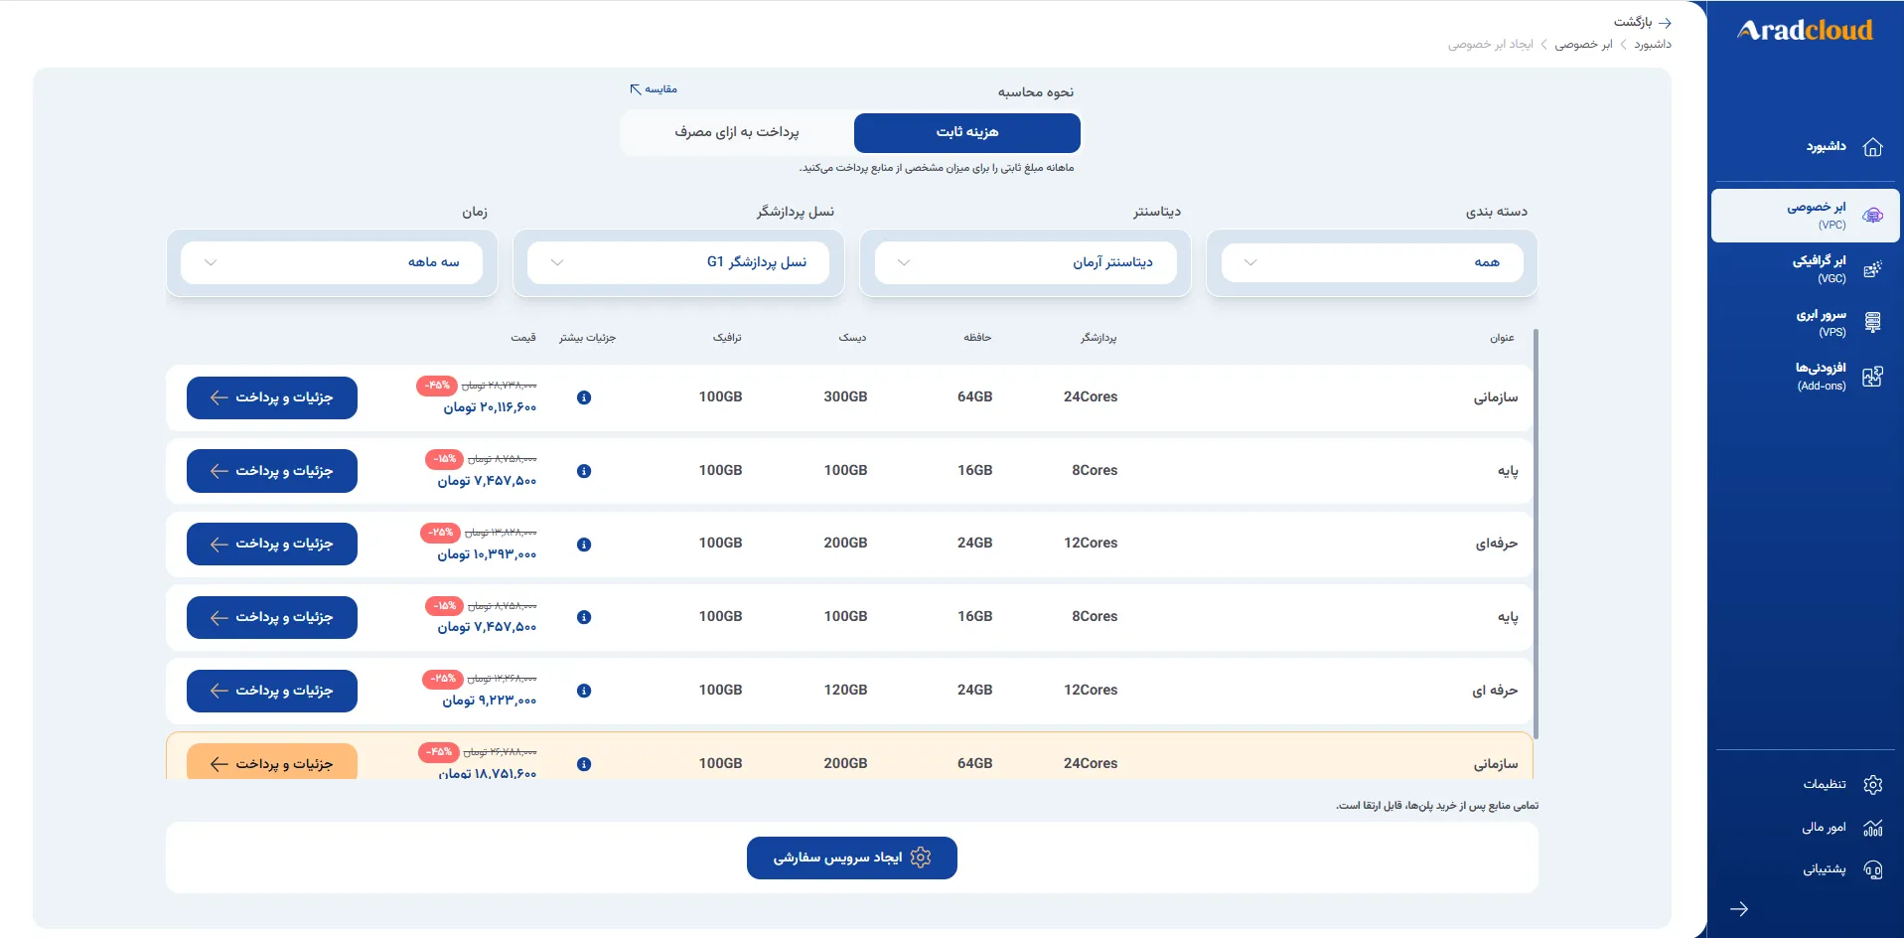Show info icon for the highlighted سازمانی 200GB plan
The width and height of the screenshot is (1904, 938).
[x=584, y=764]
